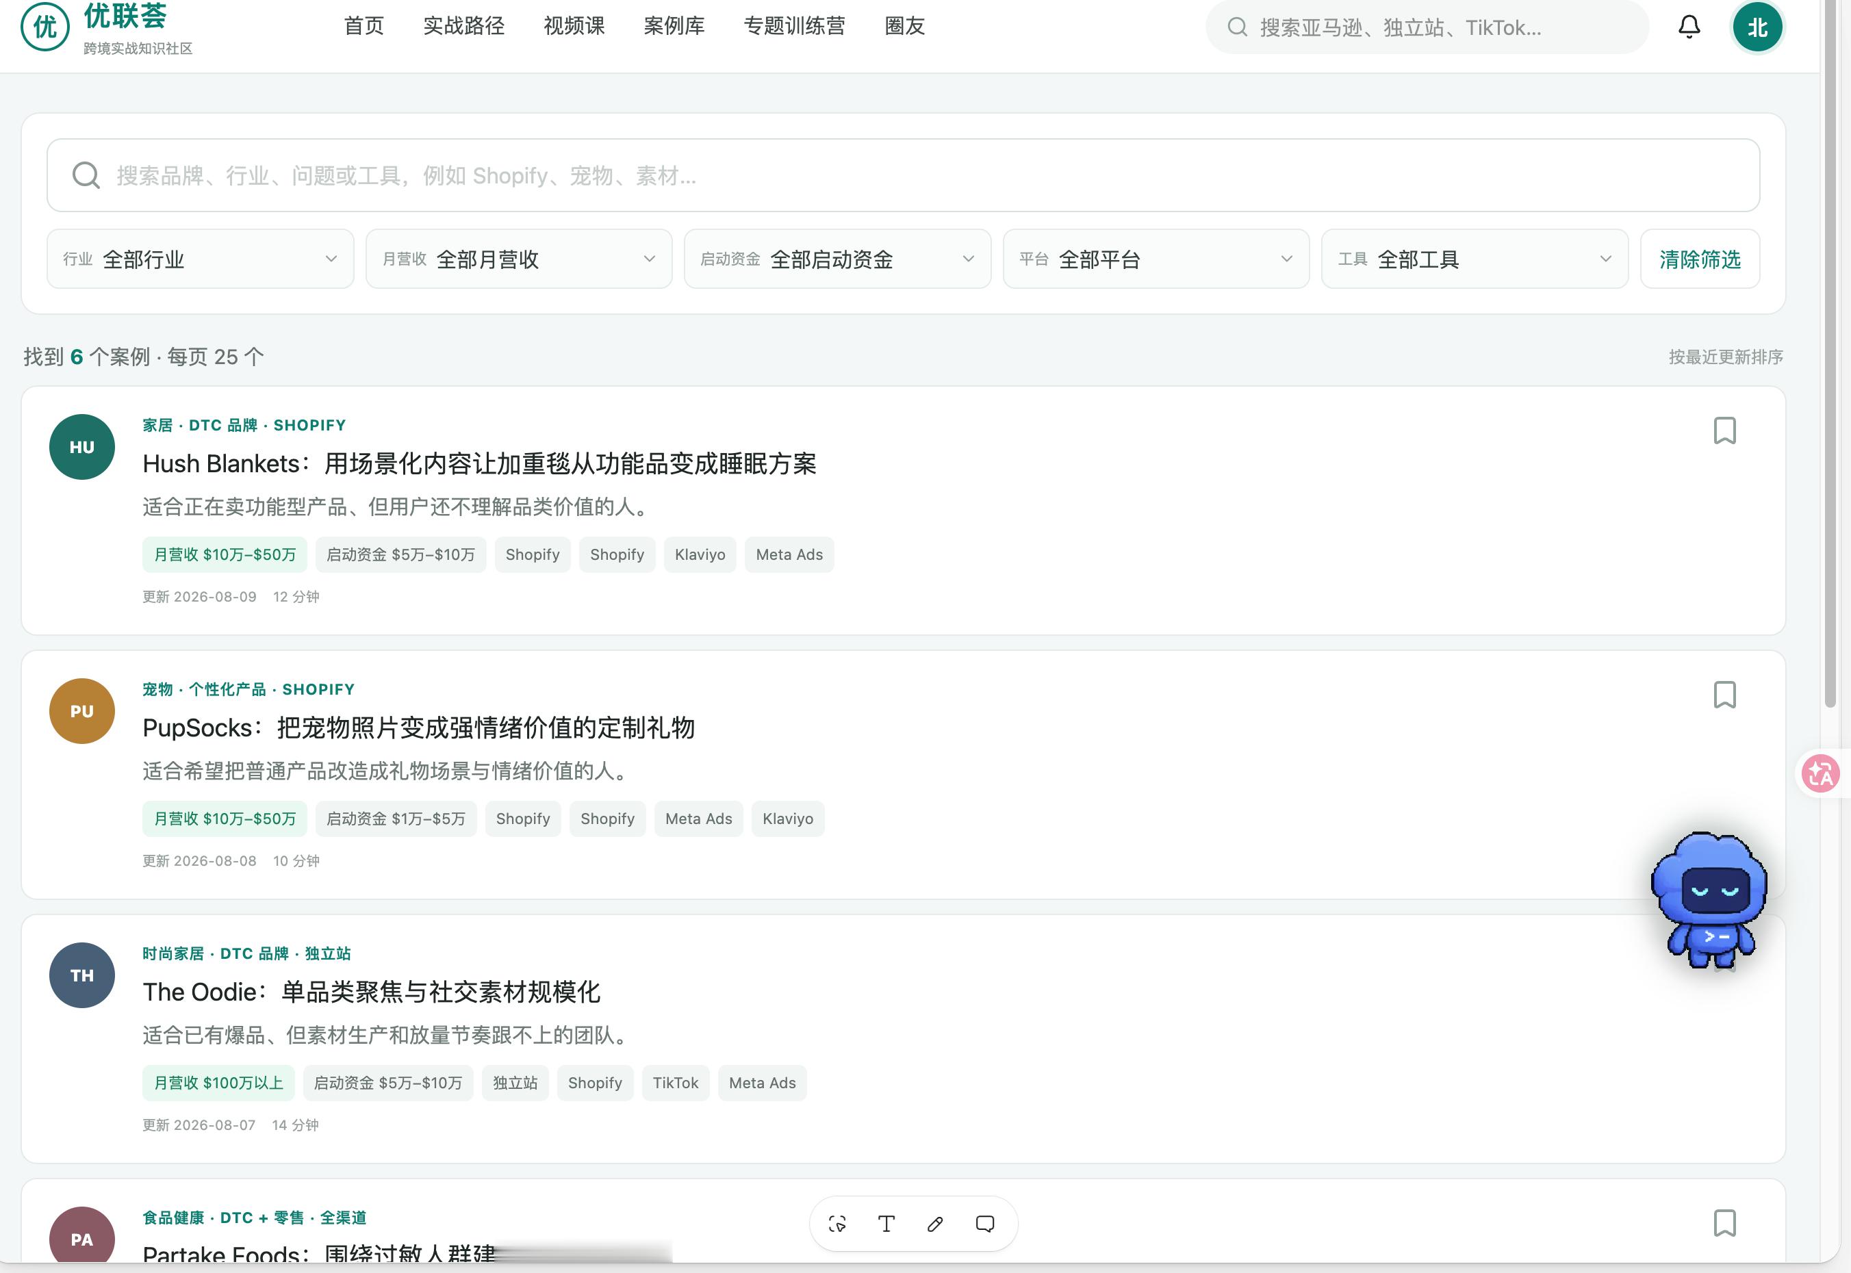The height and width of the screenshot is (1273, 1851).
Task: Click The Oodie 月营收 $100万以上 tag
Action: point(218,1082)
